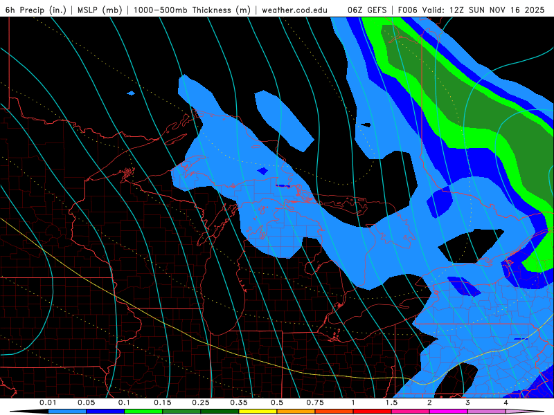This screenshot has height=415, width=554.
Task: Select the dark blue legend swatch after 0.05
Action: [x=105, y=412]
